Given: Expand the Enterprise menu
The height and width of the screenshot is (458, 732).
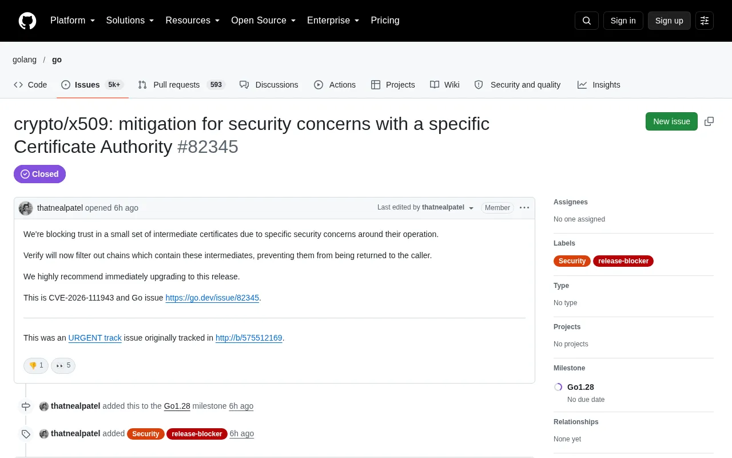Looking at the screenshot, I should pyautogui.click(x=333, y=21).
